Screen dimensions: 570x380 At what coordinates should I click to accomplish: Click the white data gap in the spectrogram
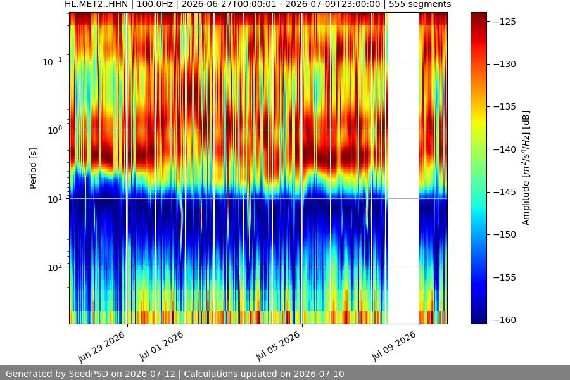(403, 168)
